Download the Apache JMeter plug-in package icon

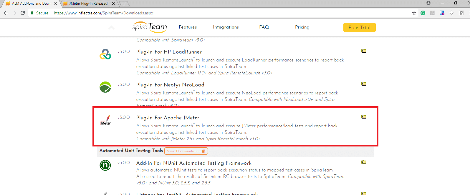(x=364, y=117)
